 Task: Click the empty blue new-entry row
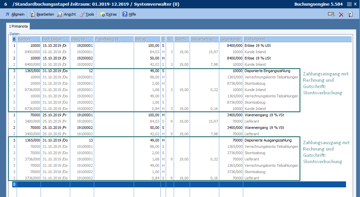coord(180,184)
